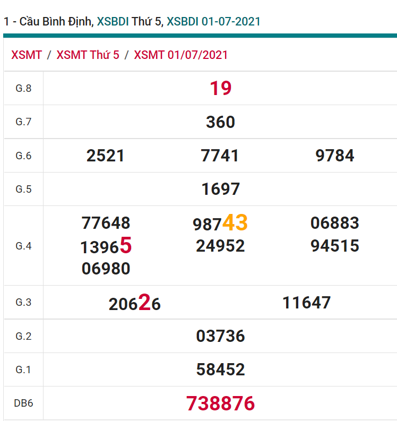Click the highlighted G.4 number 98743
This screenshot has width=397, height=421.
pyautogui.click(x=220, y=223)
